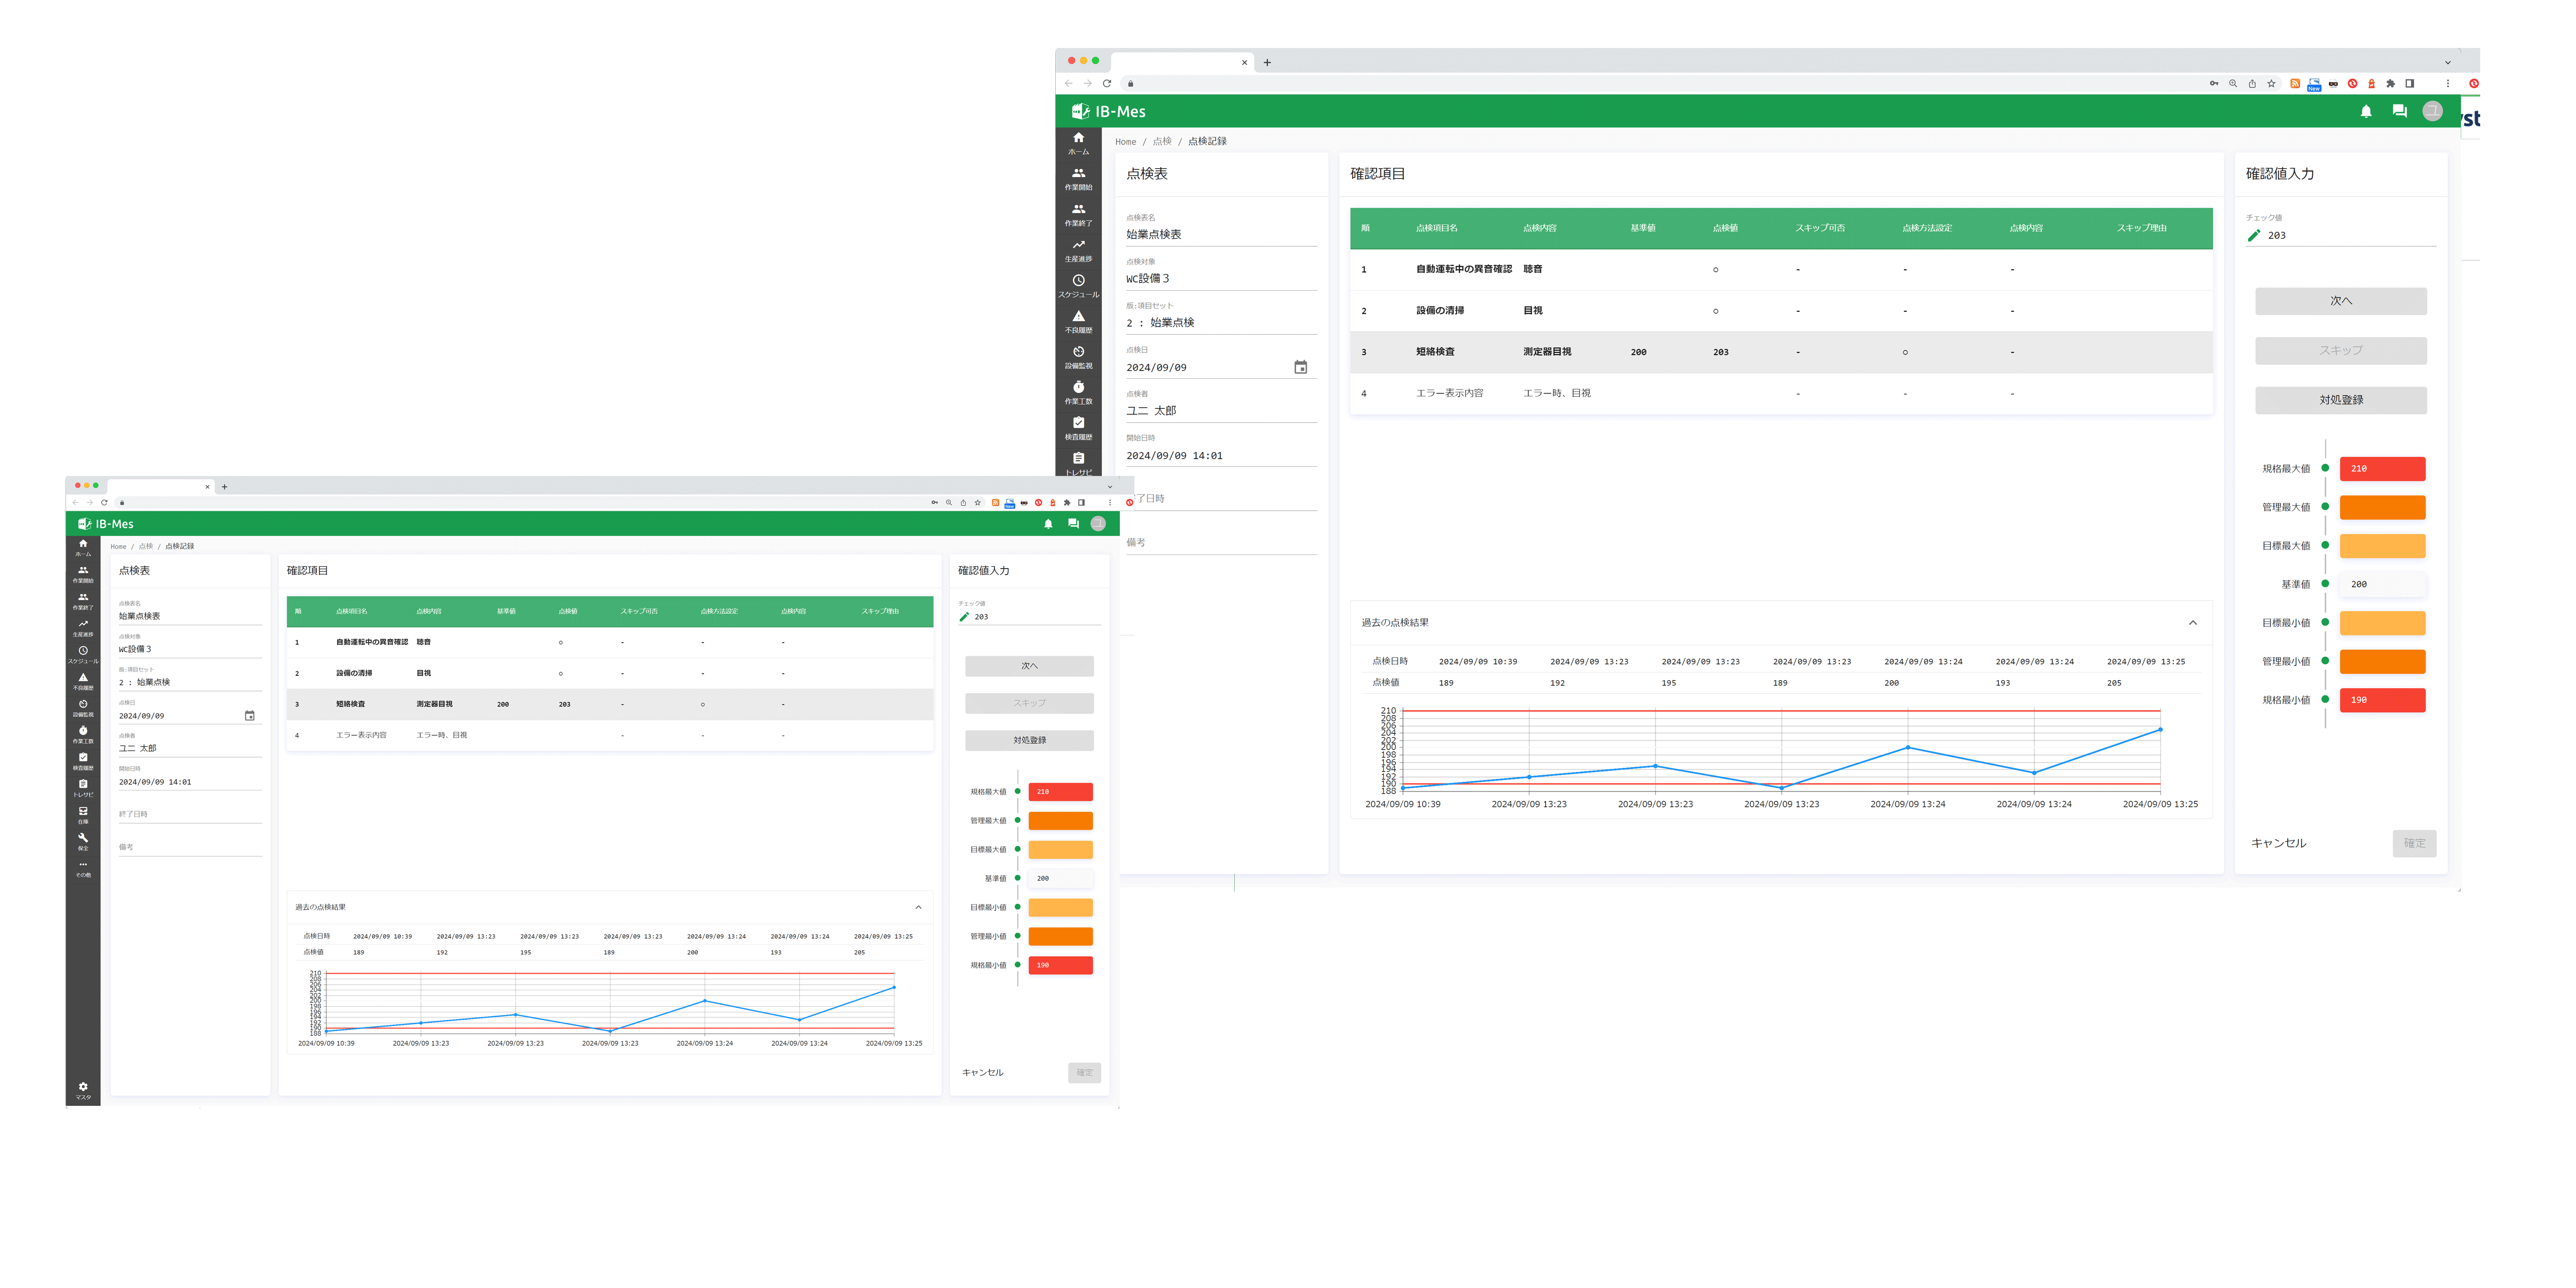Screen dimensions: 2576x1288
Task: Collapse 過去の点検結果 panel in the smaller window
Action: [x=918, y=907]
